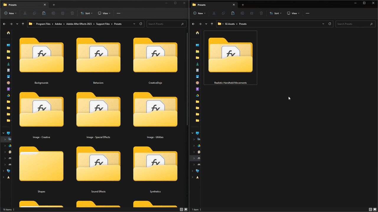Collapse This PC tree in After Effects Presets window
Viewport: 378px width, 212px height.
click(x=4, y=133)
